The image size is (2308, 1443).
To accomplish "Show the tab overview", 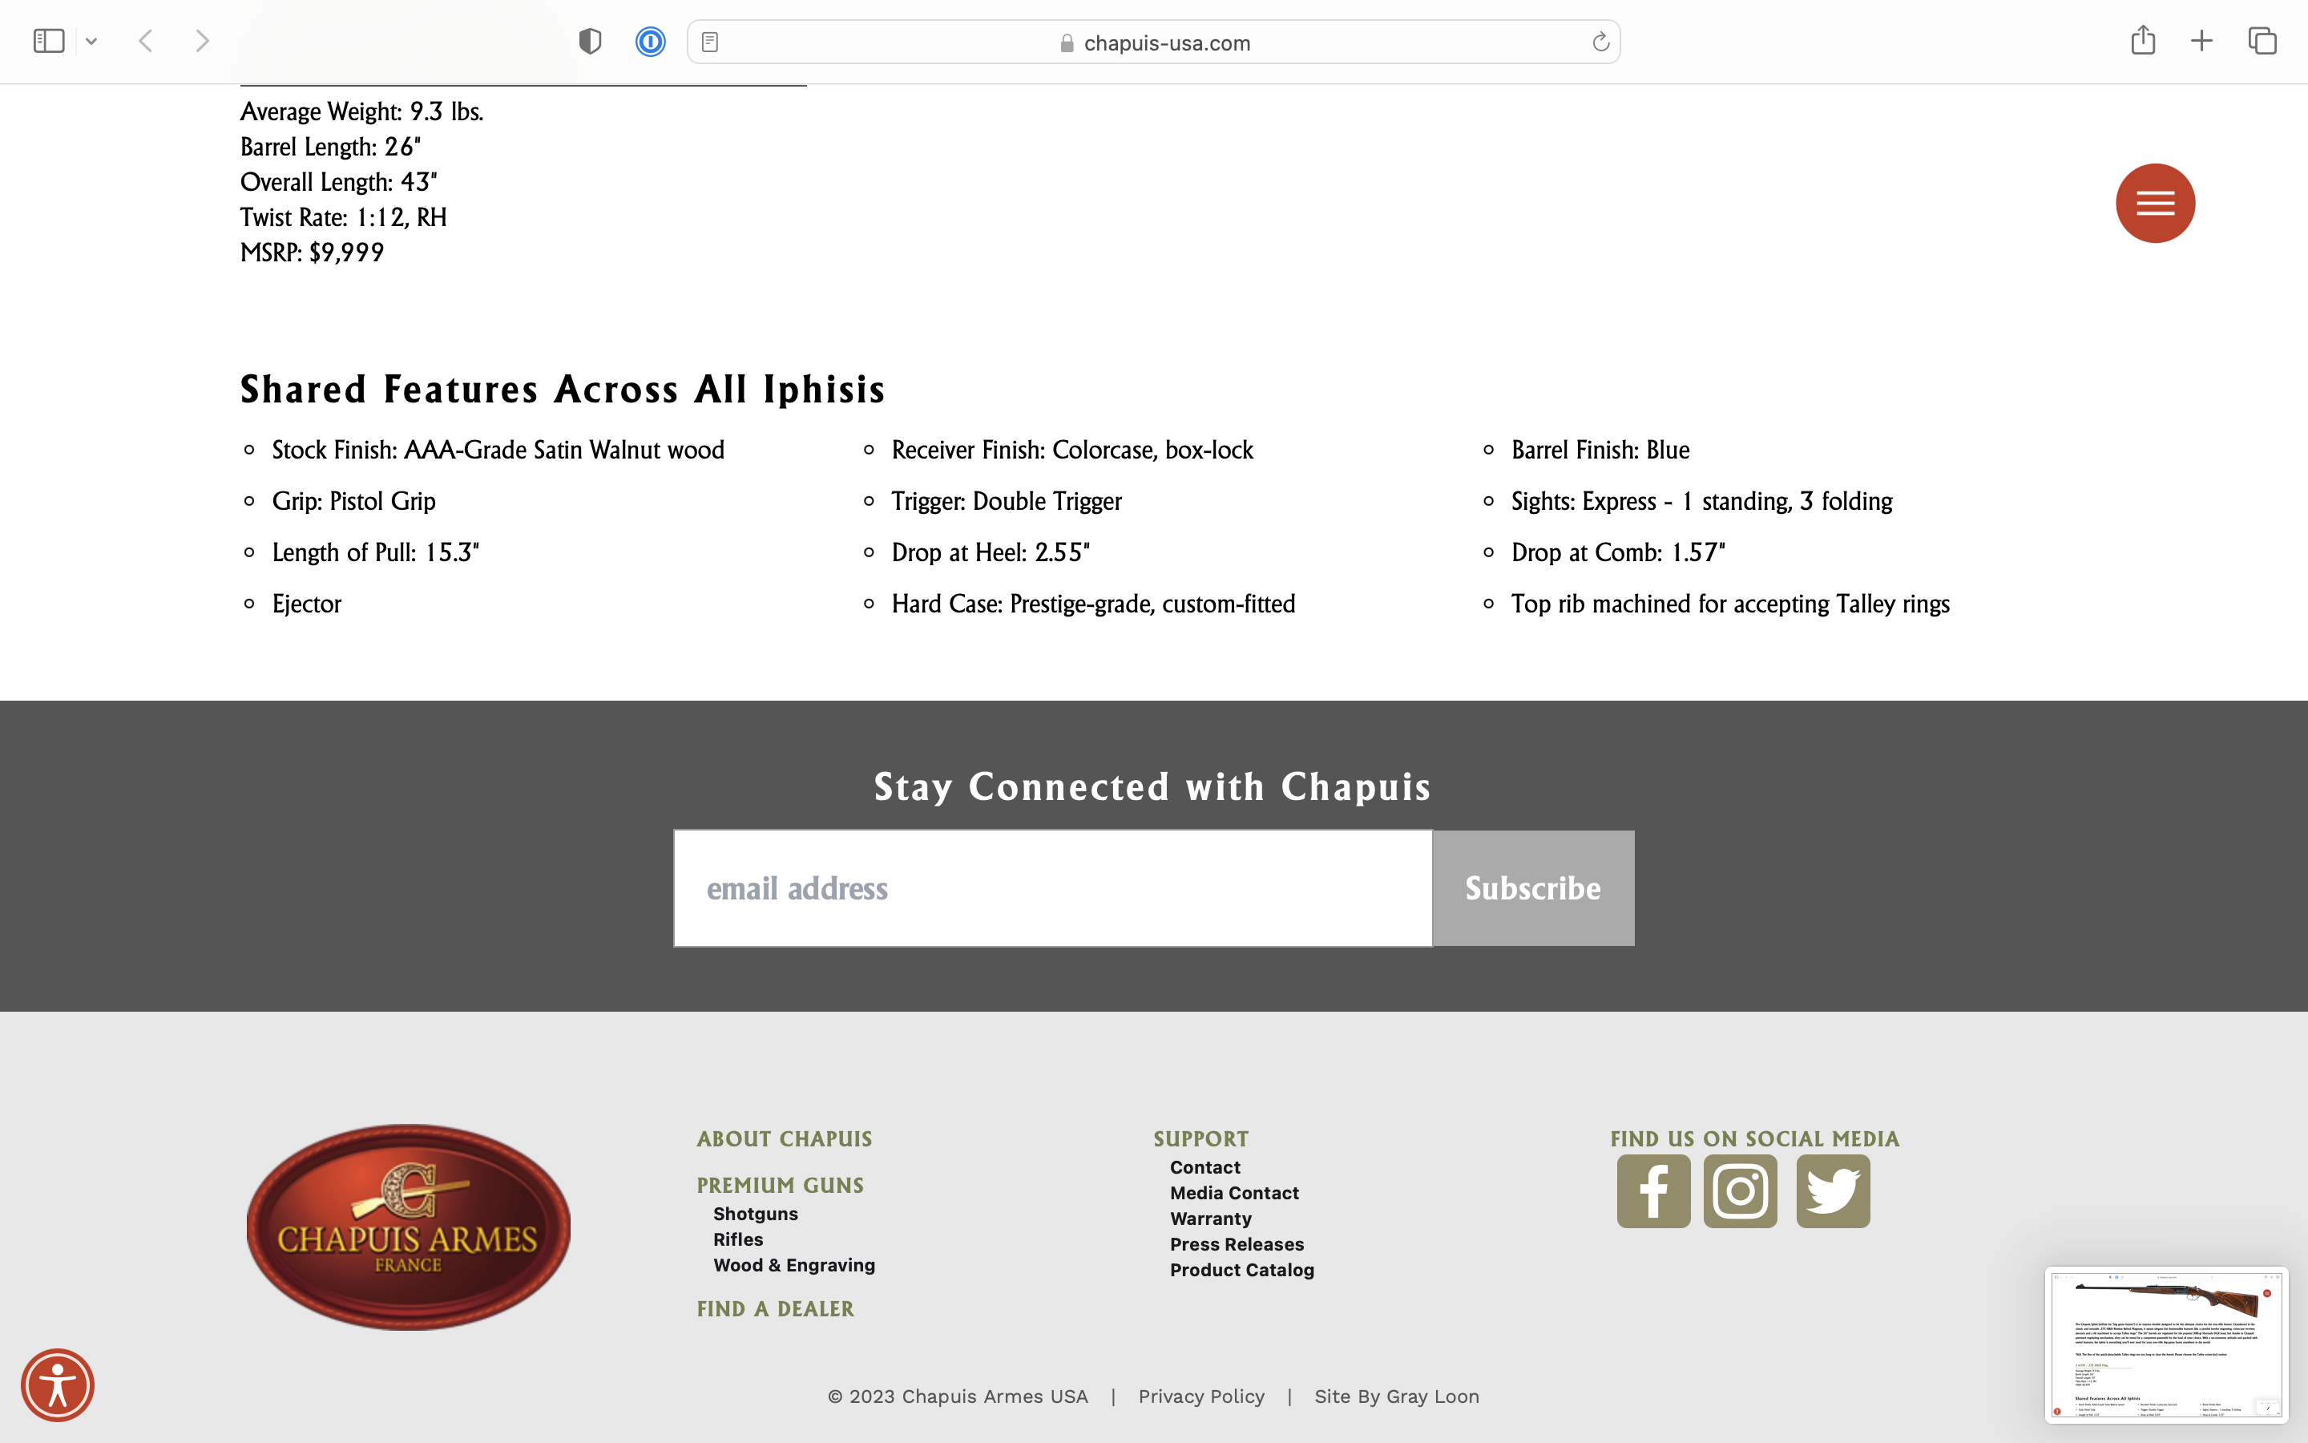I will pos(2262,41).
